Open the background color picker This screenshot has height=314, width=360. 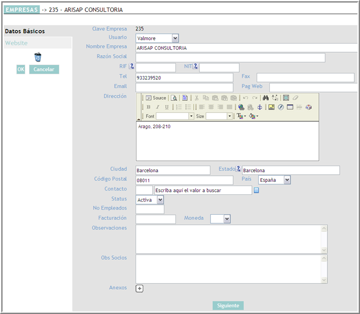click(254, 116)
